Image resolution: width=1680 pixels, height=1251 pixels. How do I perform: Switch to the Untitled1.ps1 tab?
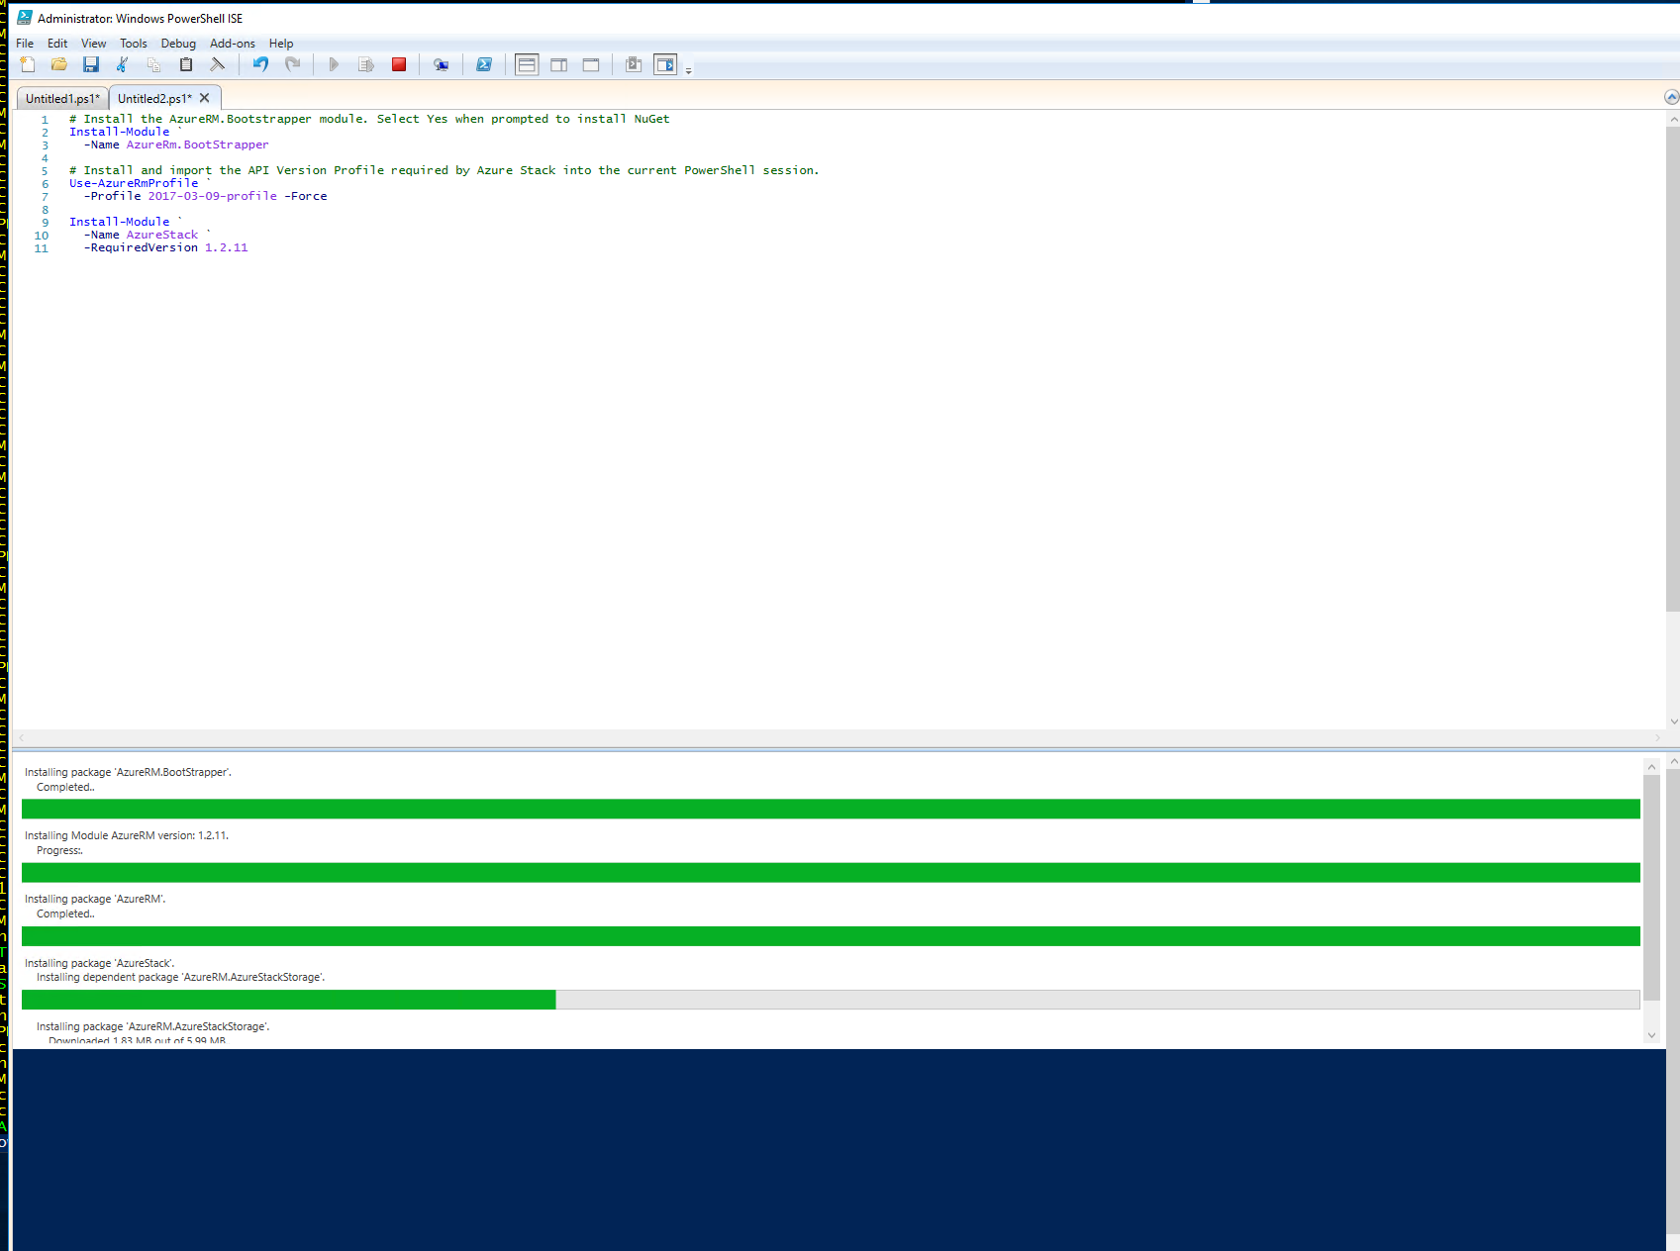pyautogui.click(x=62, y=98)
